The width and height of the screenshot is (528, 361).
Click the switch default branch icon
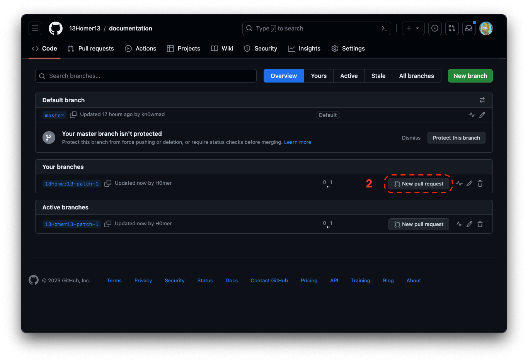[x=482, y=100]
